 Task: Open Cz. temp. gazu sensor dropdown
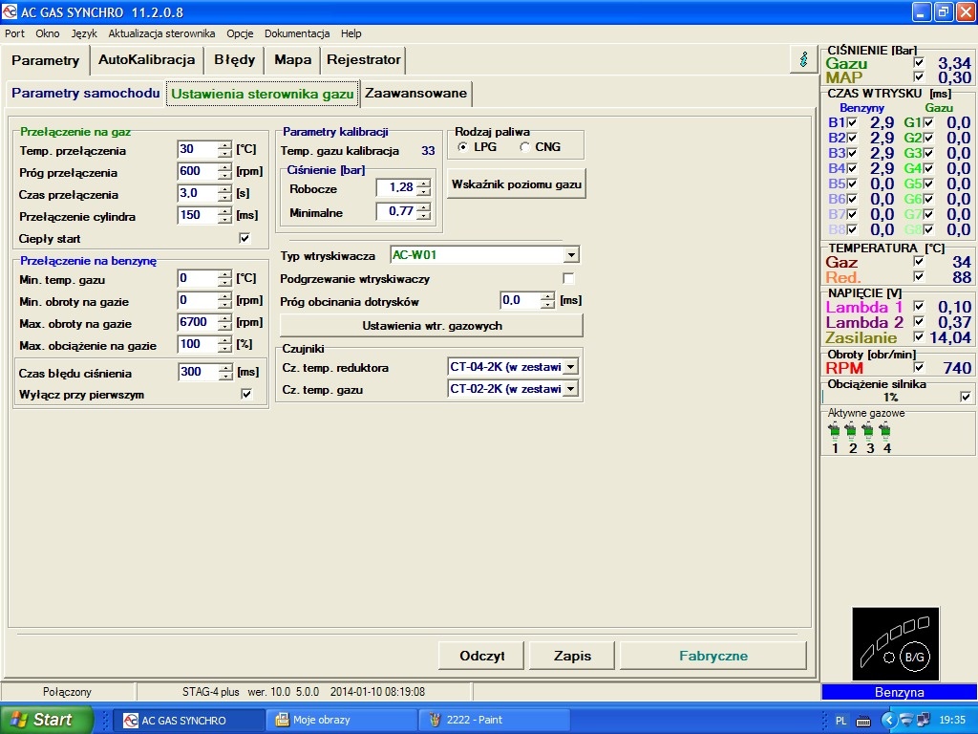(571, 389)
